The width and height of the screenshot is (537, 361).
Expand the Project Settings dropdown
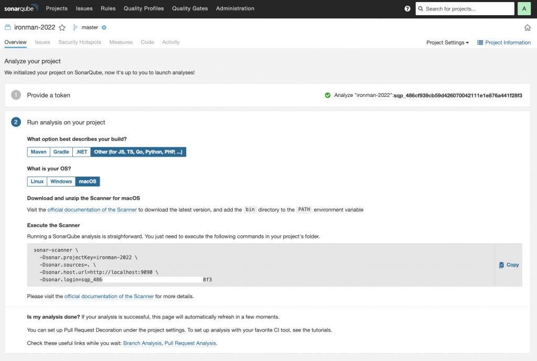(x=447, y=42)
